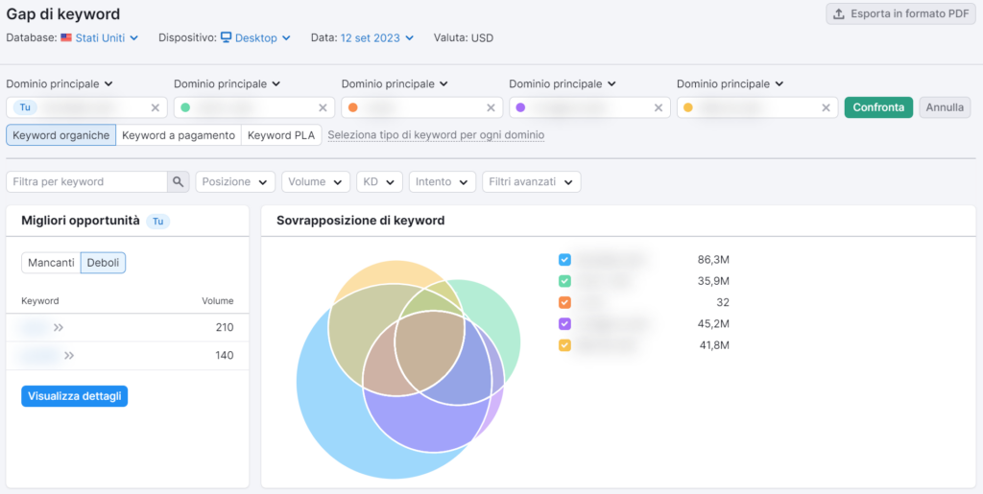This screenshot has width=983, height=494.
Task: Open the Filtri avanzati dropdown
Action: 531,181
